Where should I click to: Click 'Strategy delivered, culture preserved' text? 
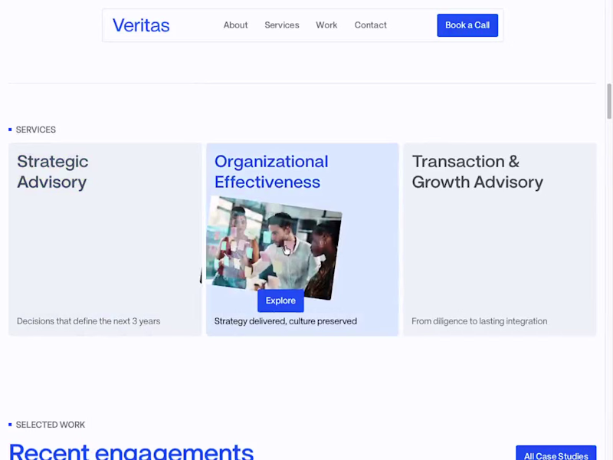[285, 321]
